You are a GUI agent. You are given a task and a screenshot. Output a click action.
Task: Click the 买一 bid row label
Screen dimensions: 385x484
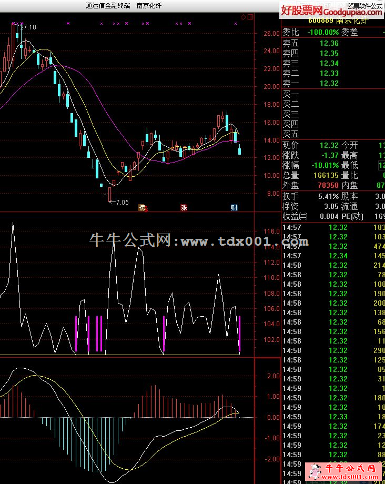(291, 95)
